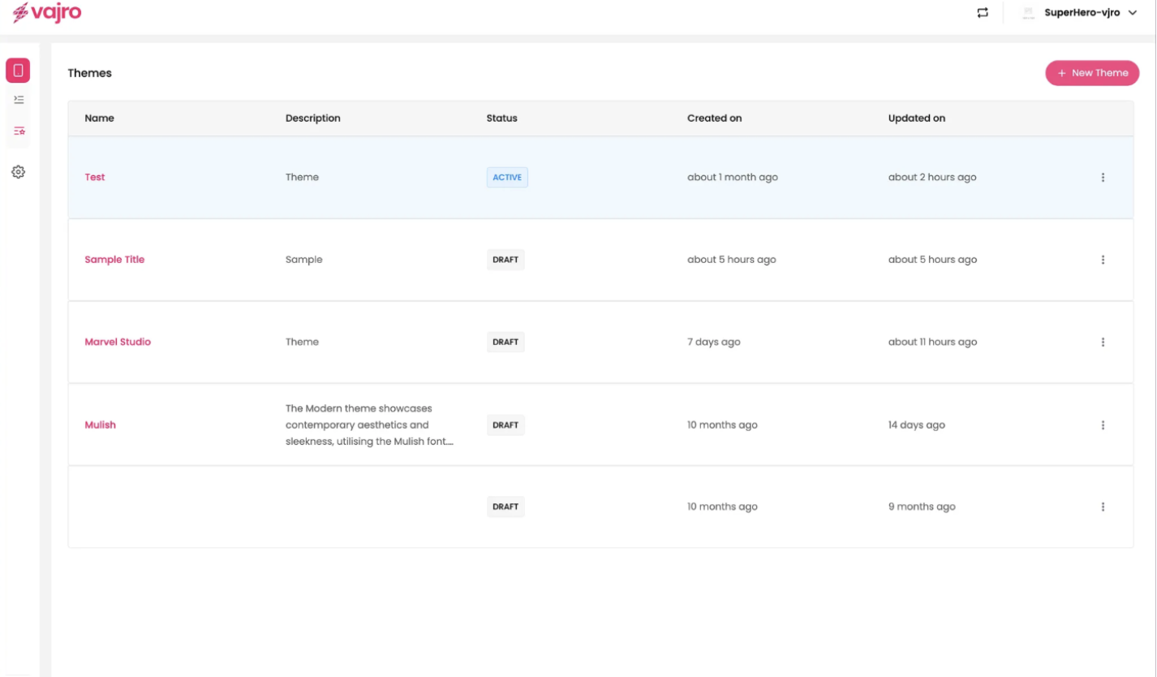Open the three-dot menu for Marvel Studio
1157x677 pixels.
[1103, 342]
